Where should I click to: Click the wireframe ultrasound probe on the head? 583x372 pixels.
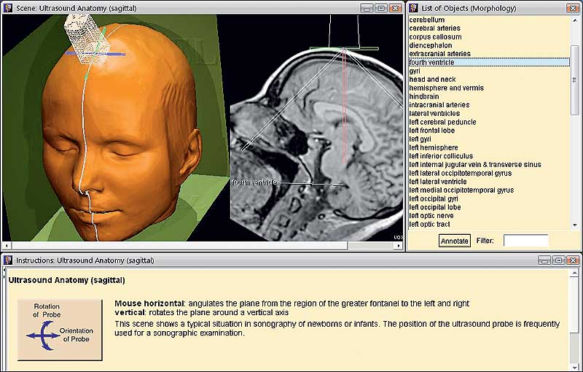(x=87, y=39)
